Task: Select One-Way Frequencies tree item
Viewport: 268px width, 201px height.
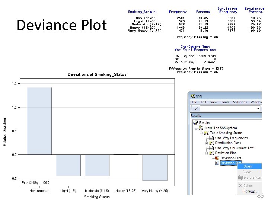Action: 232,138
